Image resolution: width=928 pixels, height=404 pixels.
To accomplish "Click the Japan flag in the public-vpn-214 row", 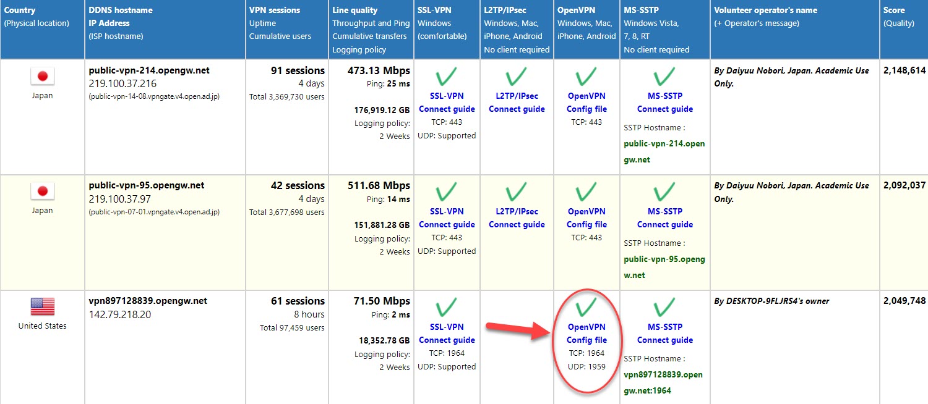I will pos(43,77).
